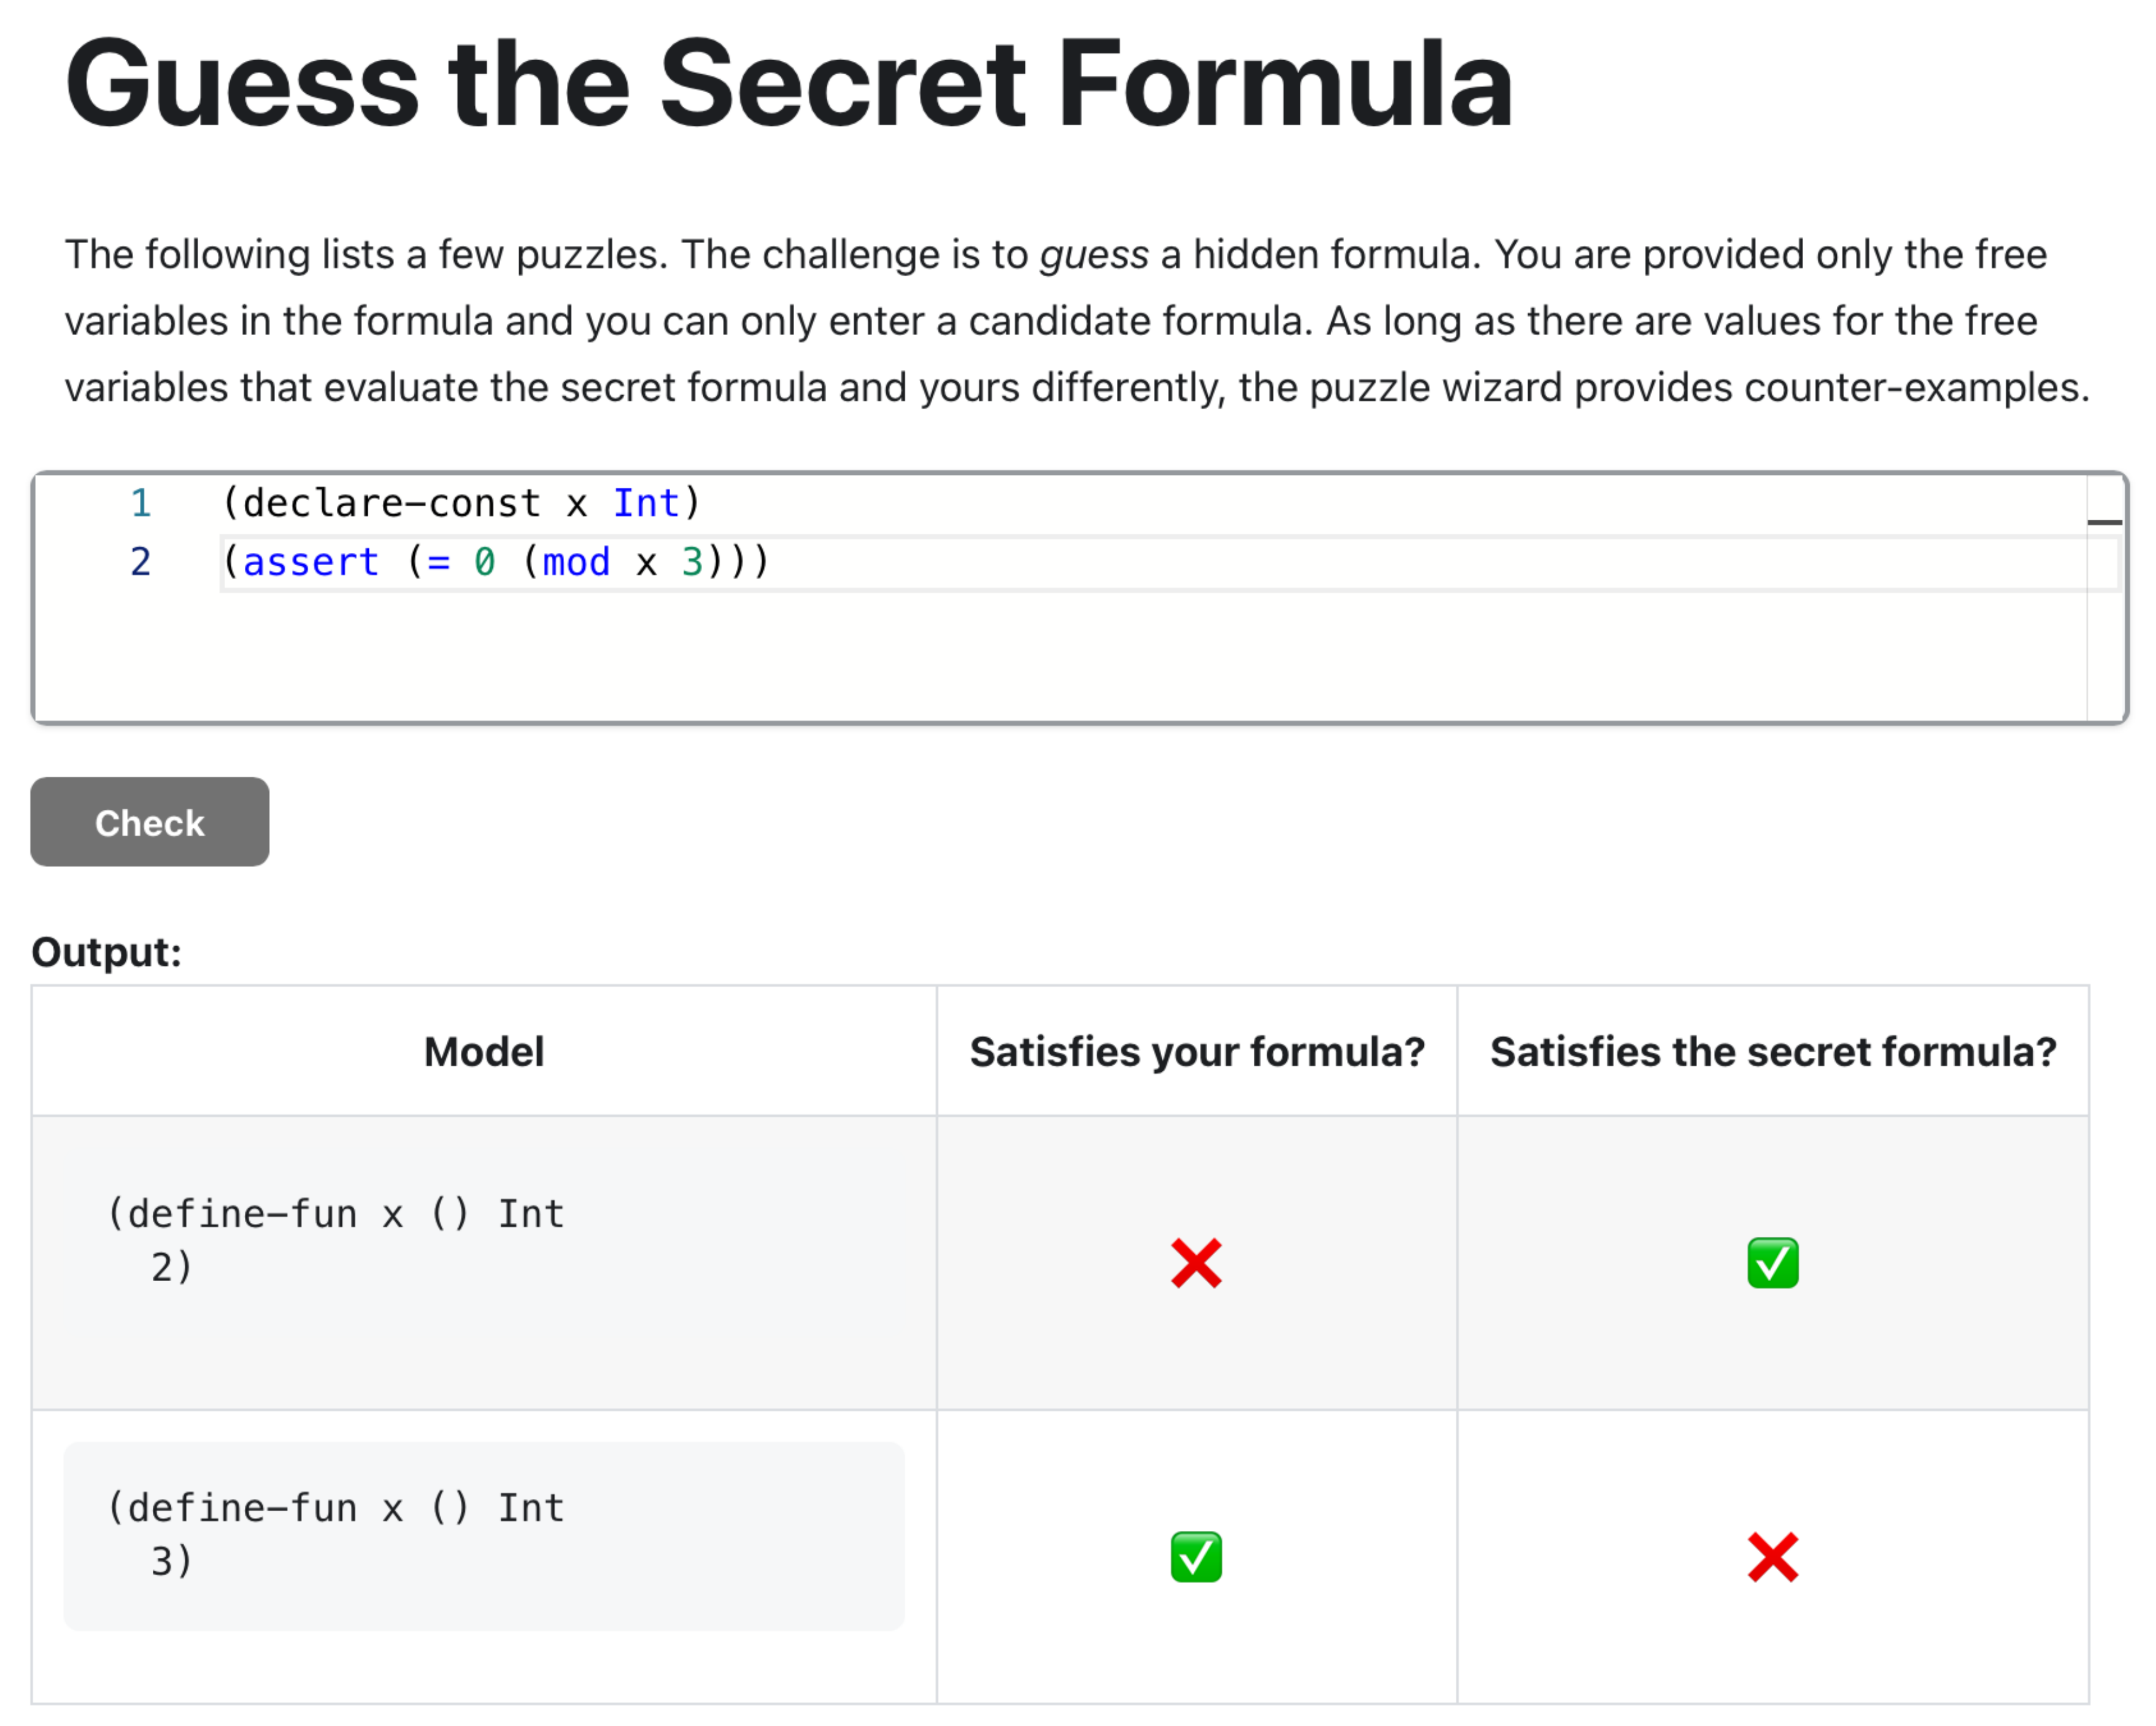Click the red X for model x=2

1196,1263
